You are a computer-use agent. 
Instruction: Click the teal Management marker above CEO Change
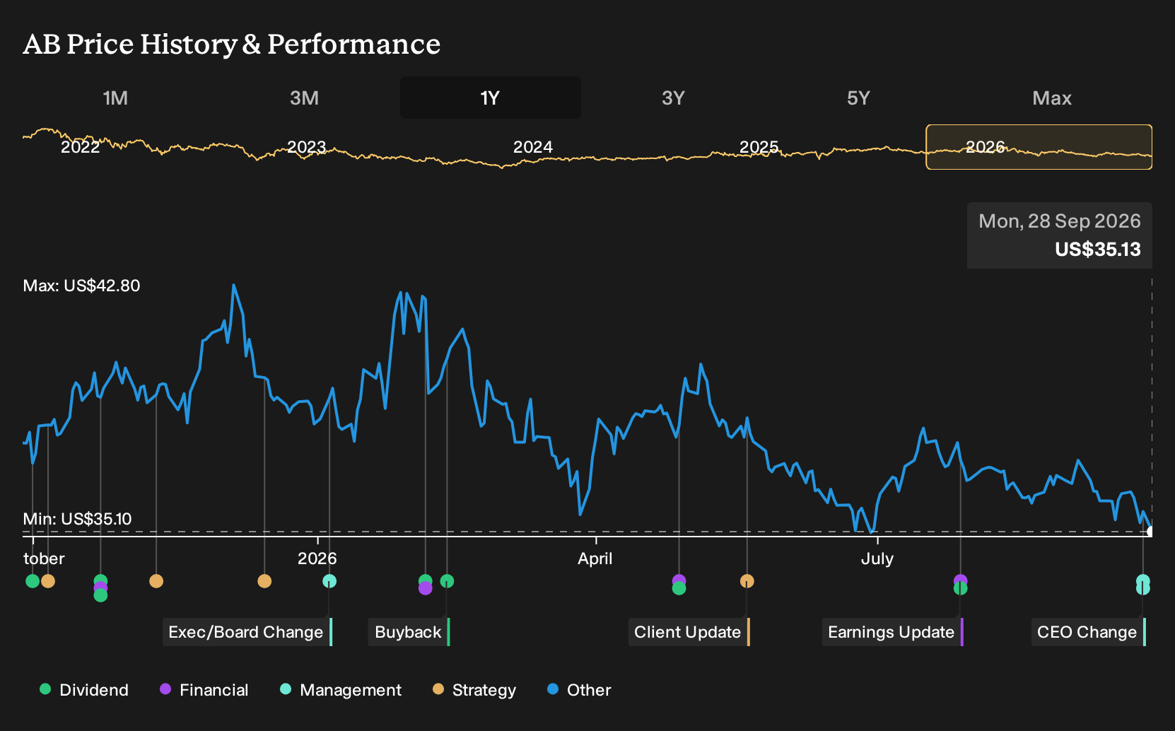(x=1143, y=581)
